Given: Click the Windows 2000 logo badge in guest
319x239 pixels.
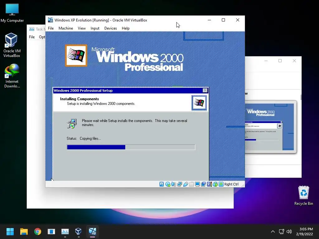Looking at the screenshot, I should pos(76,55).
